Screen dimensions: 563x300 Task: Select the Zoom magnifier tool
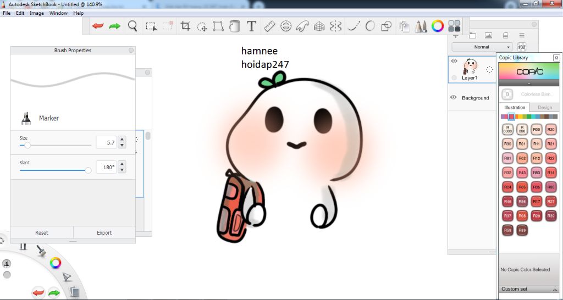click(133, 26)
